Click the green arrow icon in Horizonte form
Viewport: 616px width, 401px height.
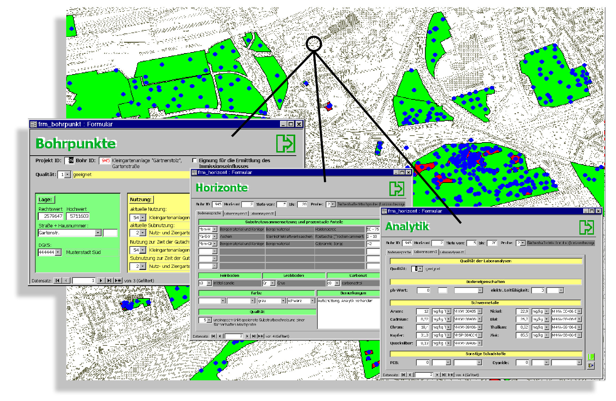[x=396, y=189]
